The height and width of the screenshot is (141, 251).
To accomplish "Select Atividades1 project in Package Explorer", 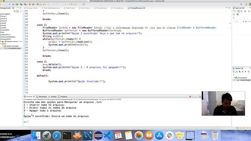I will point(6,14).
